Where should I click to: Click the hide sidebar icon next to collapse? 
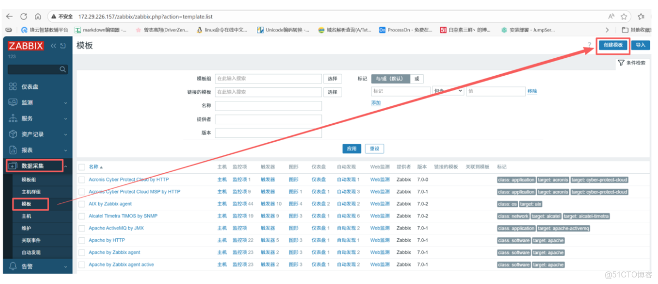63,46
